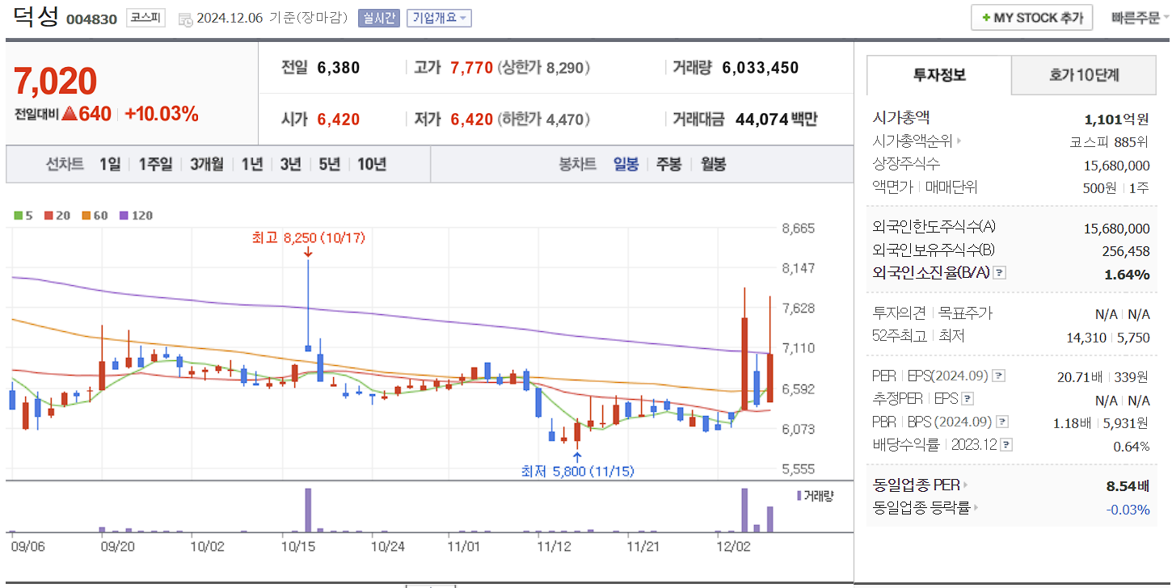The height and width of the screenshot is (588, 1172).
Task: Click the 동일업종 등락률 link
Action: click(x=921, y=508)
